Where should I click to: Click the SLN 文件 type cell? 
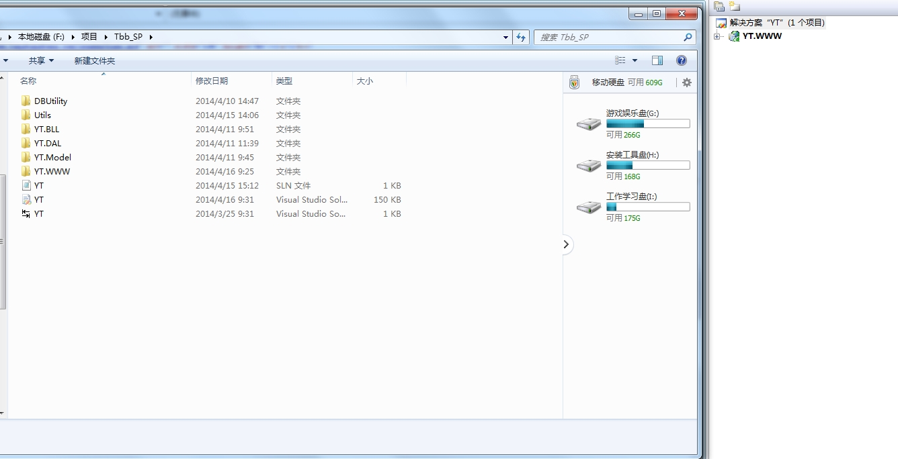tap(294, 185)
